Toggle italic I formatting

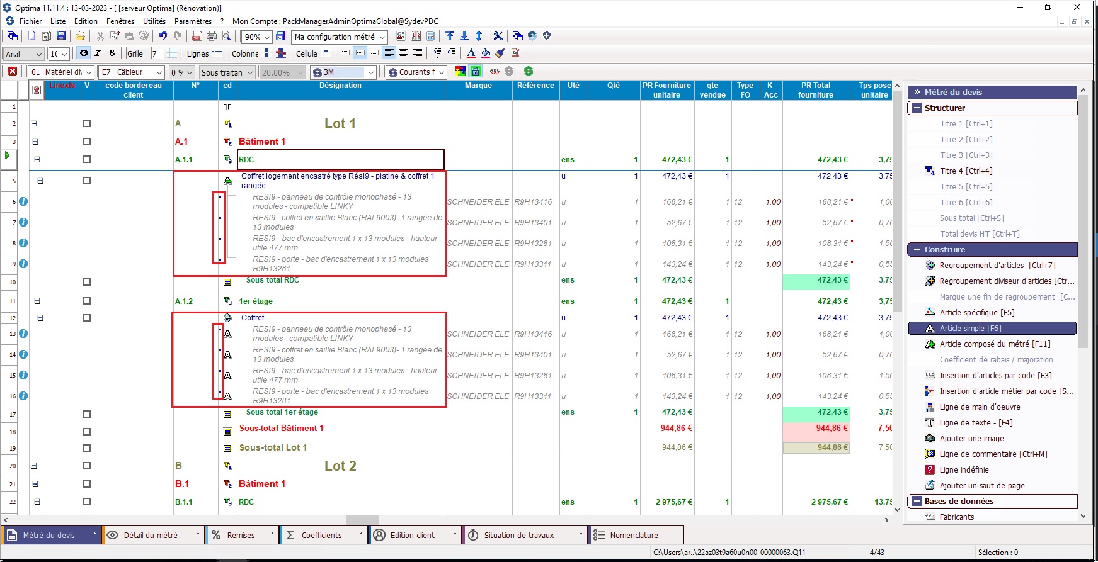[x=98, y=53]
